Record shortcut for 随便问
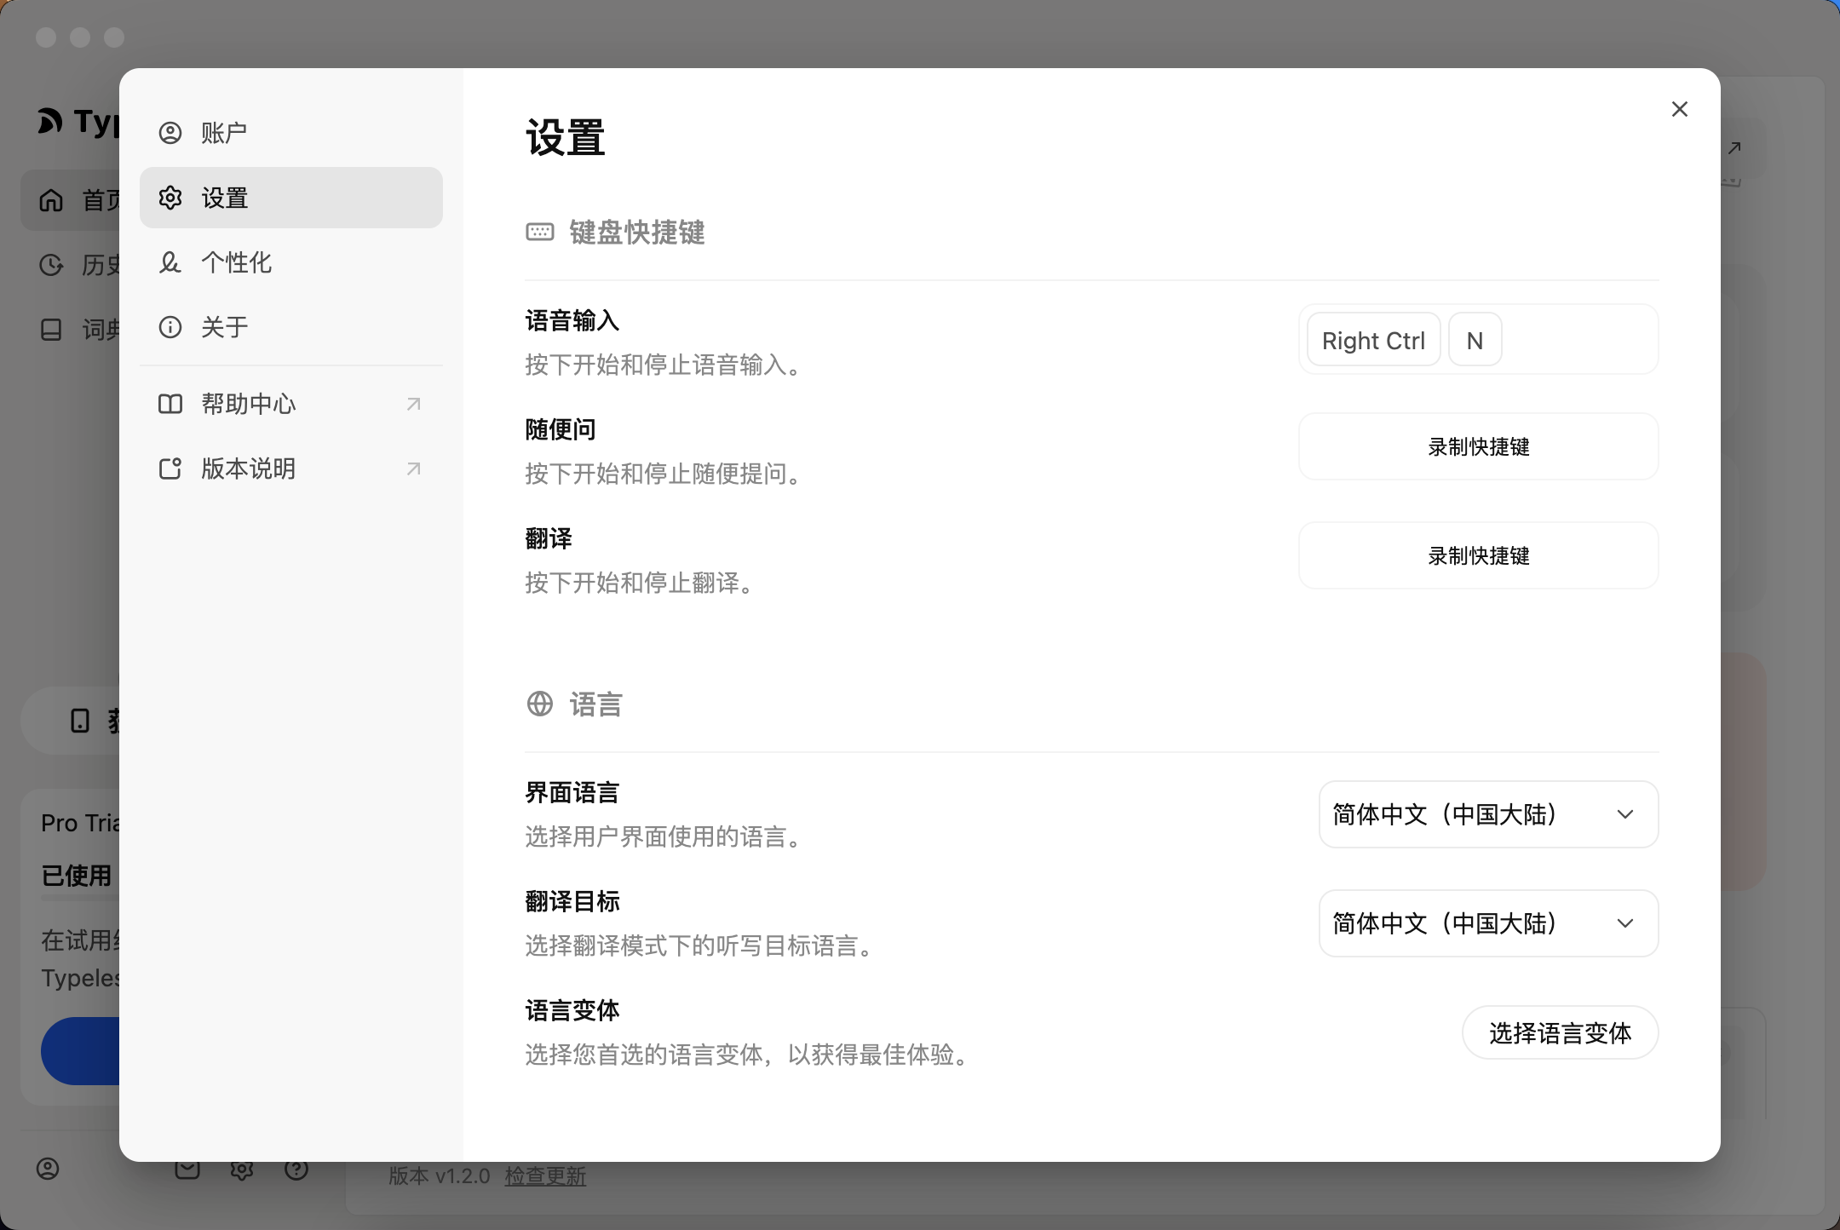The height and width of the screenshot is (1230, 1840). tap(1478, 446)
